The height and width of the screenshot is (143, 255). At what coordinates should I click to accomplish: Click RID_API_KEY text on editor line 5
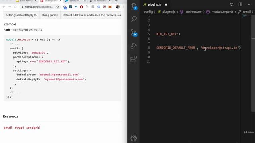[167, 34]
